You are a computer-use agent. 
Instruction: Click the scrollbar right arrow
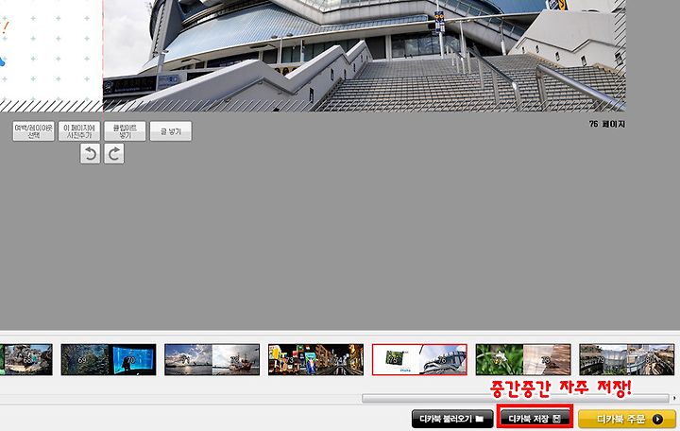pyautogui.click(x=674, y=399)
